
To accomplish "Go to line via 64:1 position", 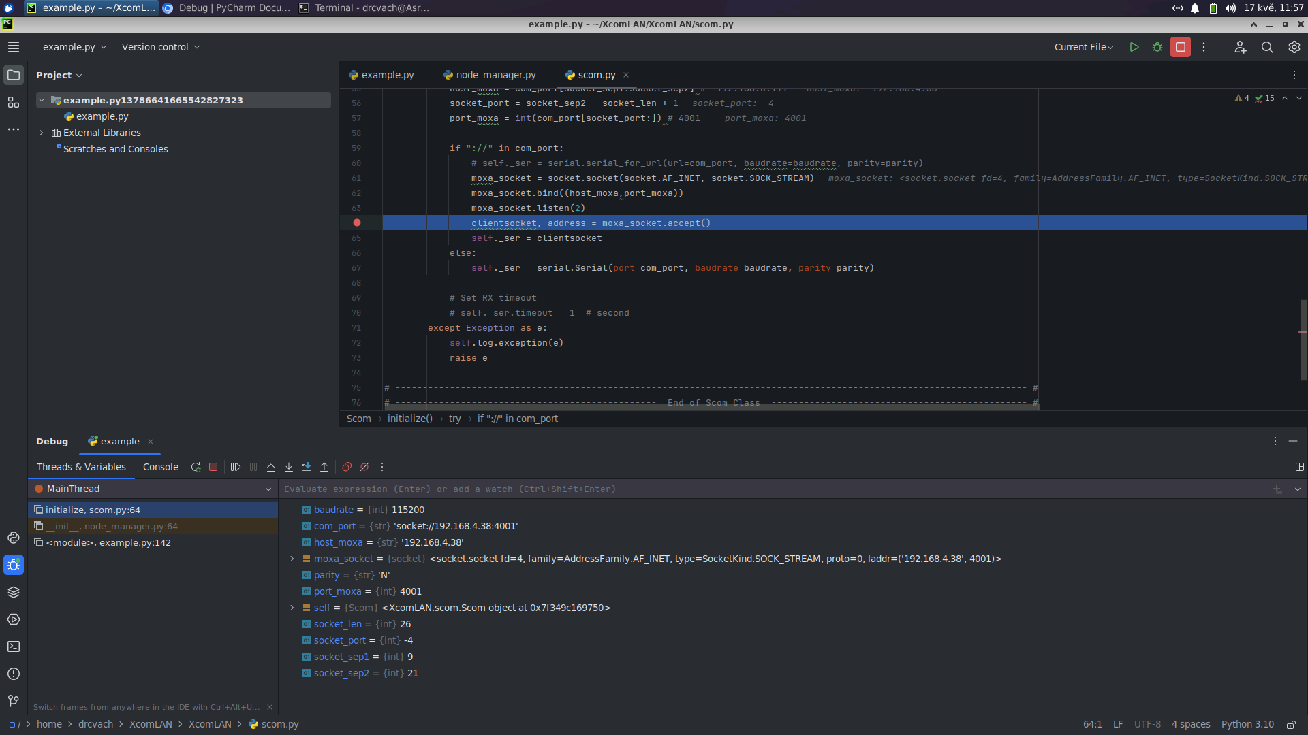I will (x=1093, y=724).
